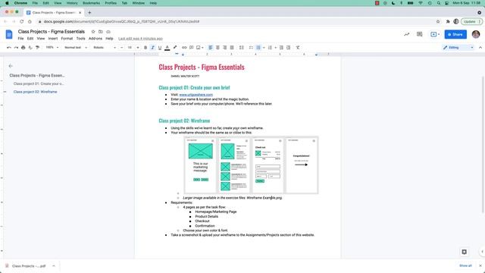Open the Google account avatar

tap(476, 34)
